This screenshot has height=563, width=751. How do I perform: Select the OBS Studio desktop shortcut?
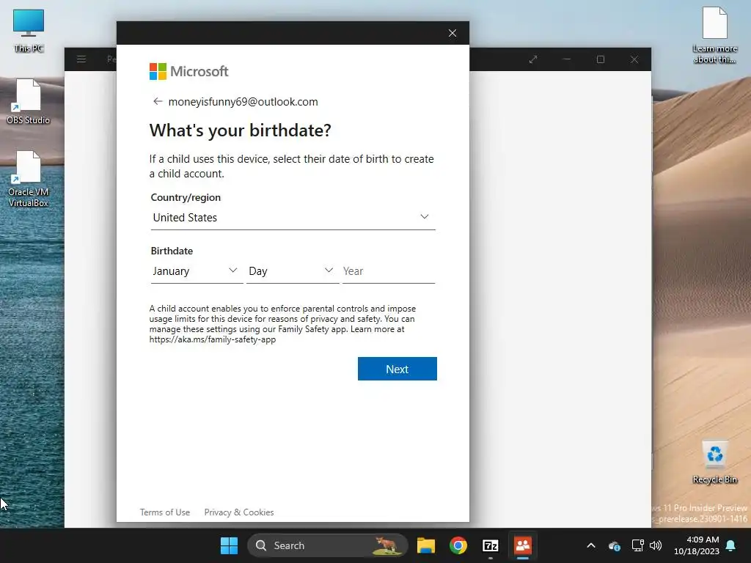pos(29,102)
